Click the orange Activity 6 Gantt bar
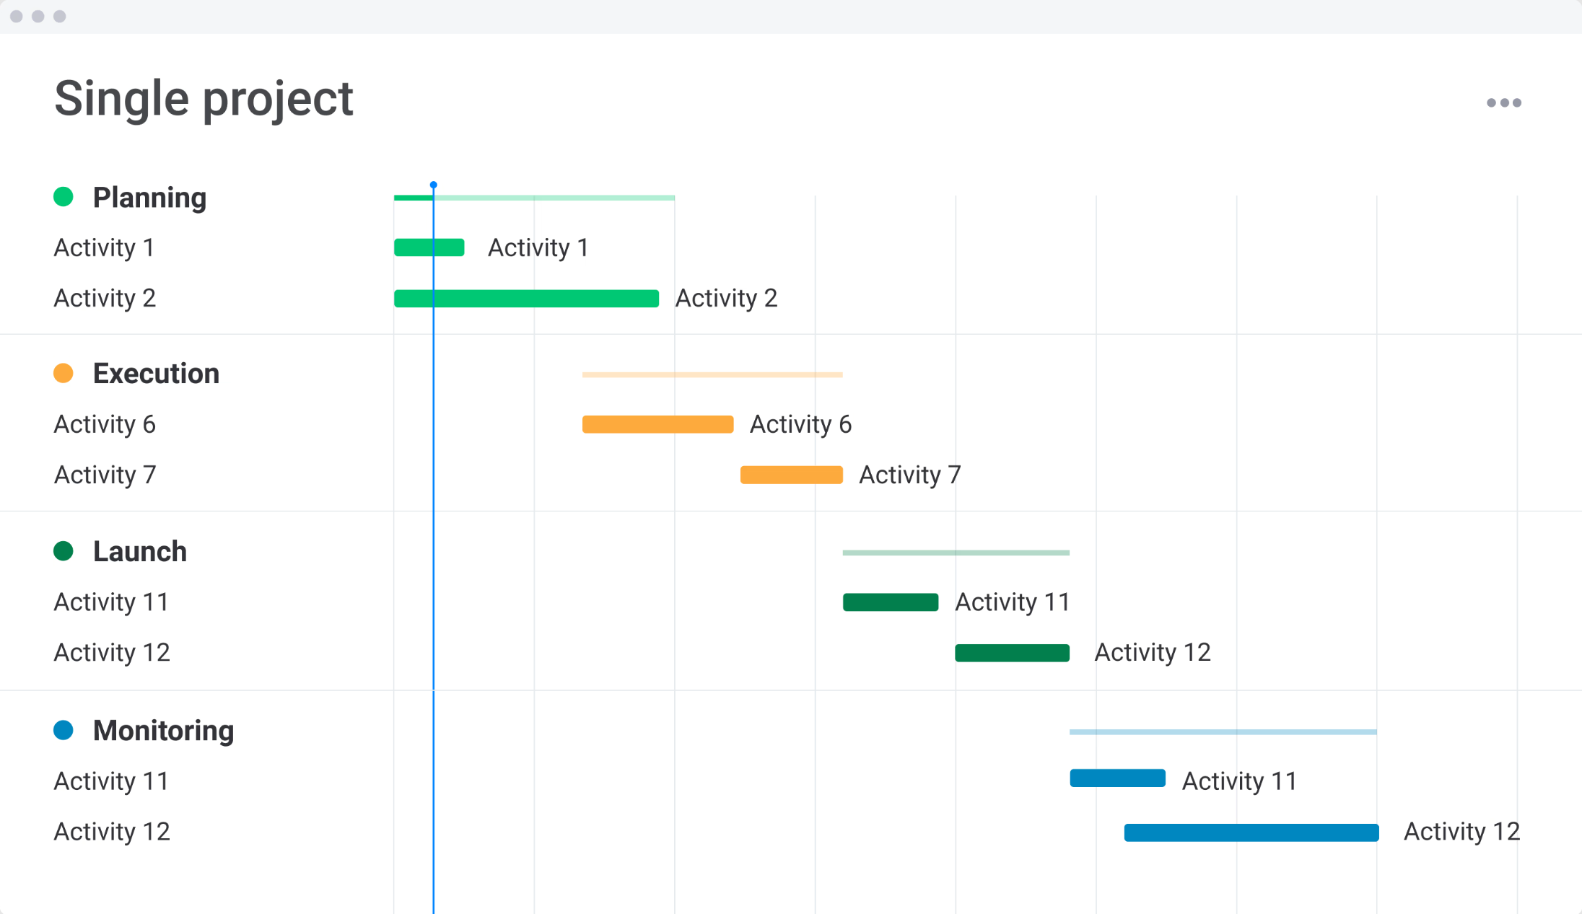Image resolution: width=1582 pixels, height=914 pixels. click(x=657, y=424)
